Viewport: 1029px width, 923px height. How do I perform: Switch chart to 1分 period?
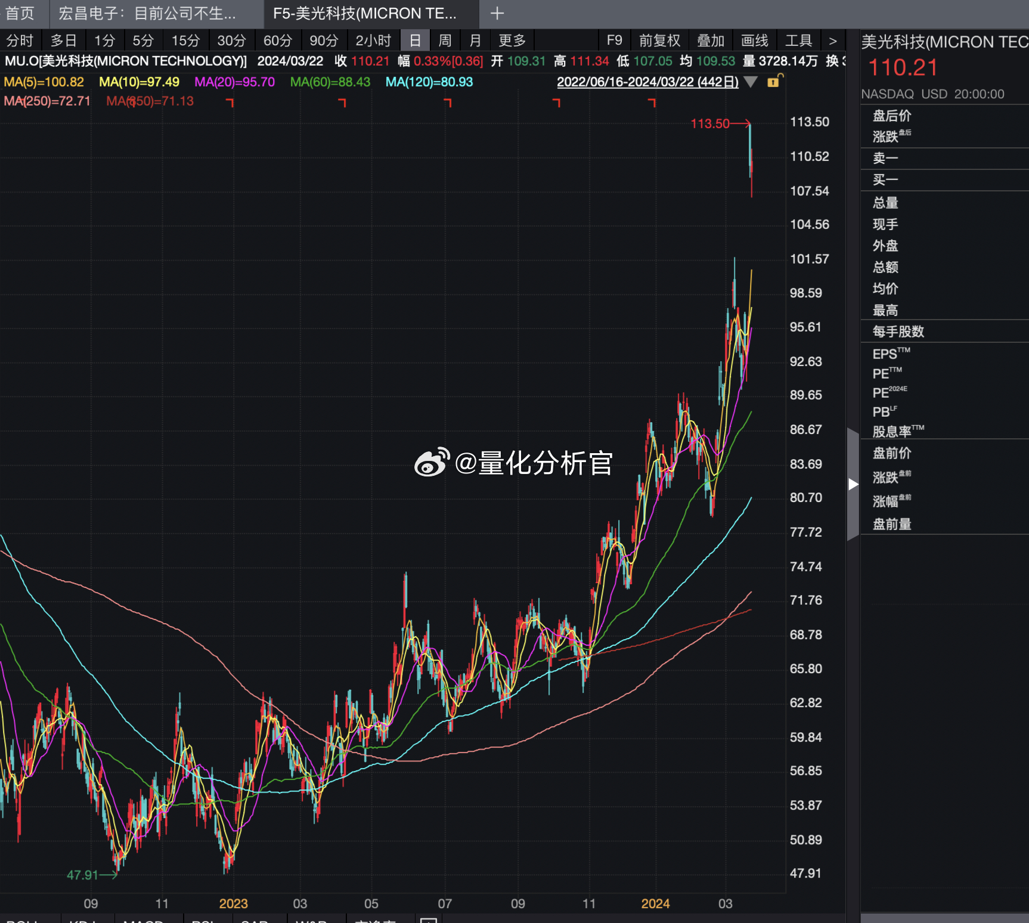pyautogui.click(x=104, y=41)
